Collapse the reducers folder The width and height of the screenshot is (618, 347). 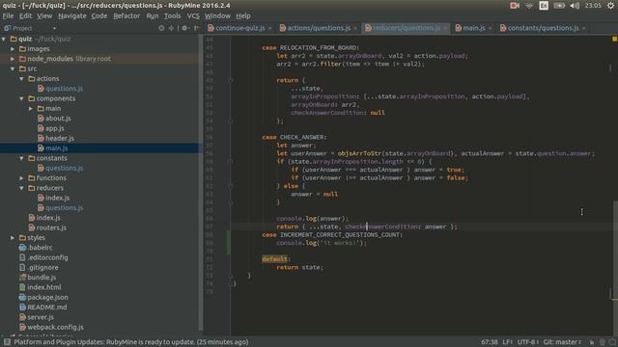pyautogui.click(x=21, y=188)
